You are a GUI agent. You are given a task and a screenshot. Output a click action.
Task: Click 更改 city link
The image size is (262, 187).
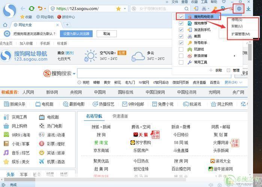[69, 53]
